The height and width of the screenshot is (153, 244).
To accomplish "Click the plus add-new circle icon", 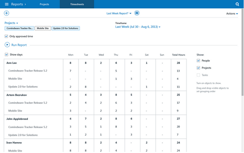I will [x=6, y=13].
